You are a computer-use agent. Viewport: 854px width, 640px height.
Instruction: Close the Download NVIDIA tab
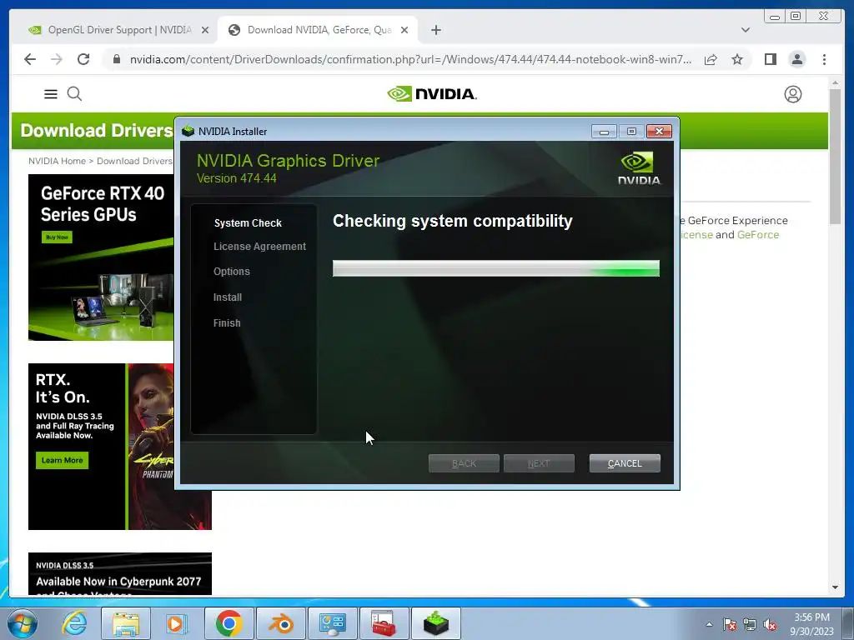(x=404, y=30)
